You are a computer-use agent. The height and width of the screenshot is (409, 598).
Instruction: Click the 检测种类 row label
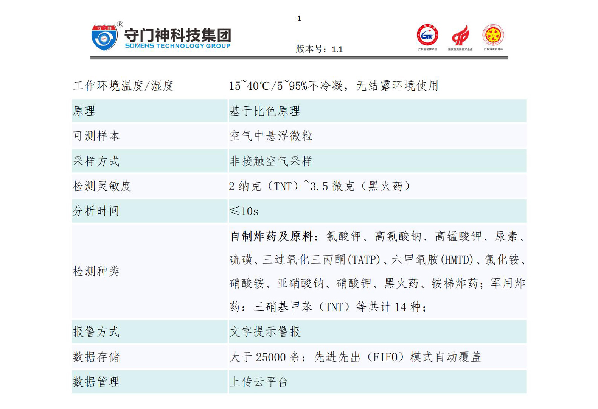point(96,272)
